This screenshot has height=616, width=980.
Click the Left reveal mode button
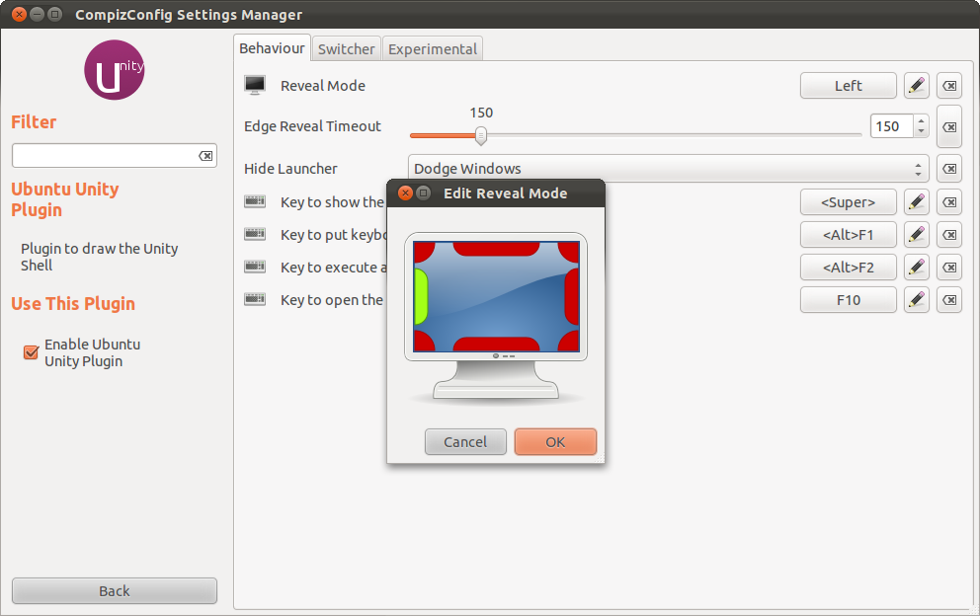(x=849, y=86)
